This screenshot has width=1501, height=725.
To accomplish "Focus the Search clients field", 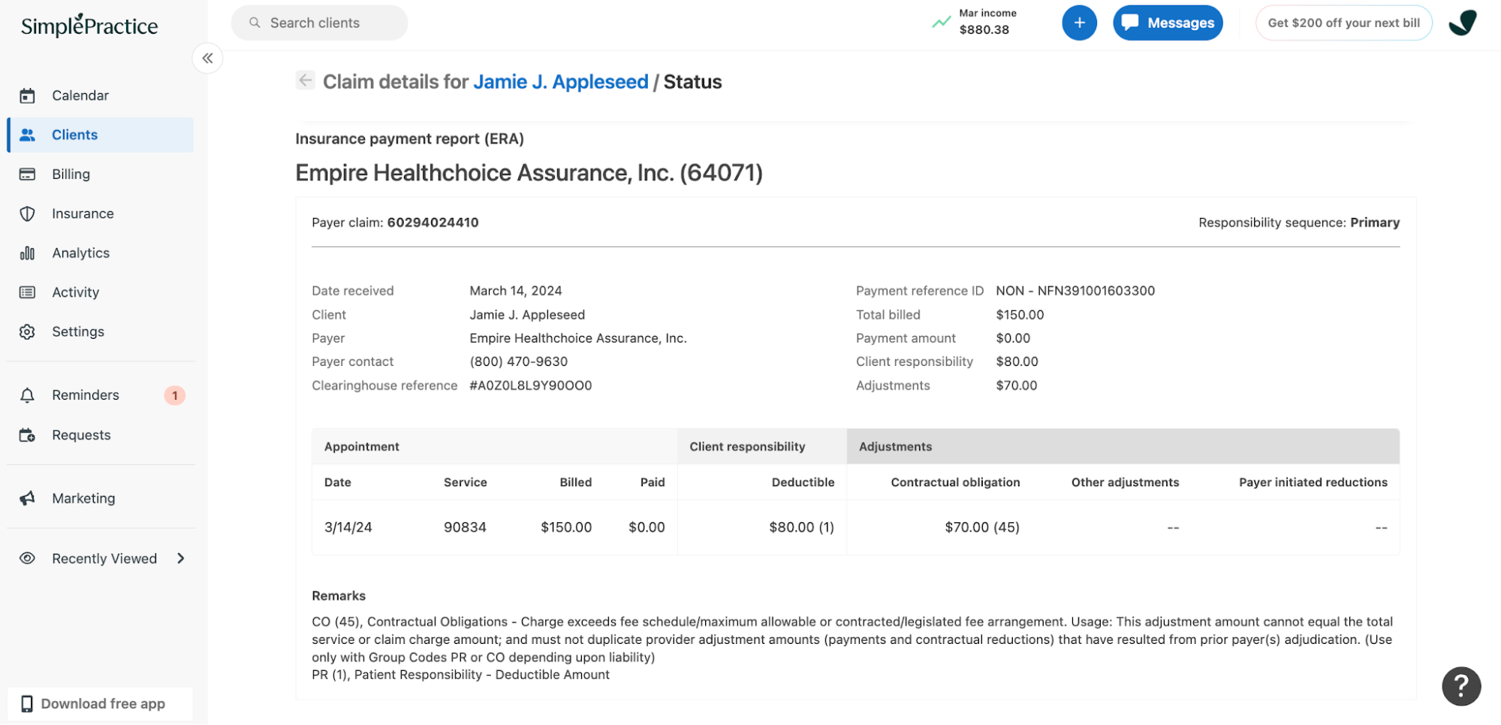I will 319,23.
